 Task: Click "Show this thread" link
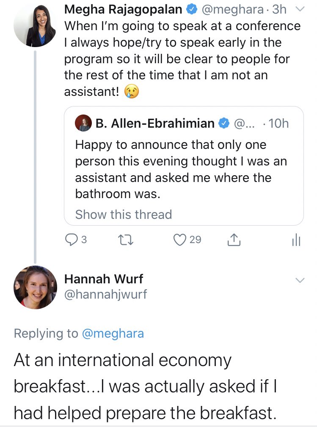pyautogui.click(x=123, y=215)
